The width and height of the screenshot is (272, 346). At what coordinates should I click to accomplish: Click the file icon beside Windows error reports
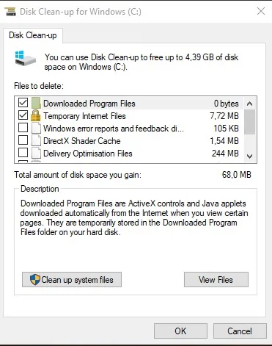click(x=36, y=128)
